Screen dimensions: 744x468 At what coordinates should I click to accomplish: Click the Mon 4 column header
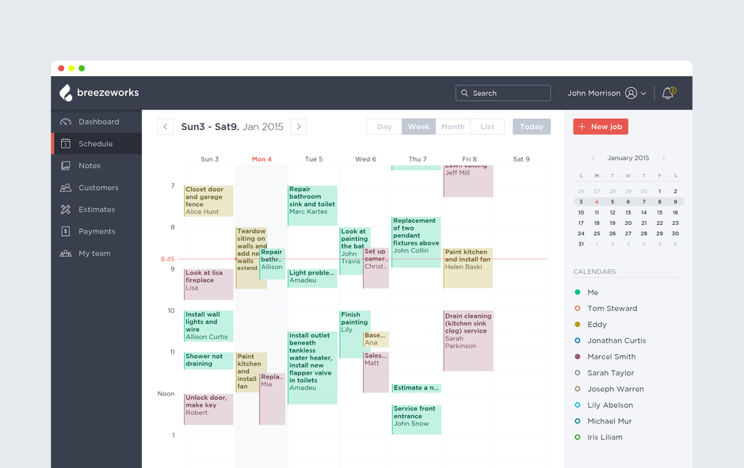pyautogui.click(x=261, y=159)
